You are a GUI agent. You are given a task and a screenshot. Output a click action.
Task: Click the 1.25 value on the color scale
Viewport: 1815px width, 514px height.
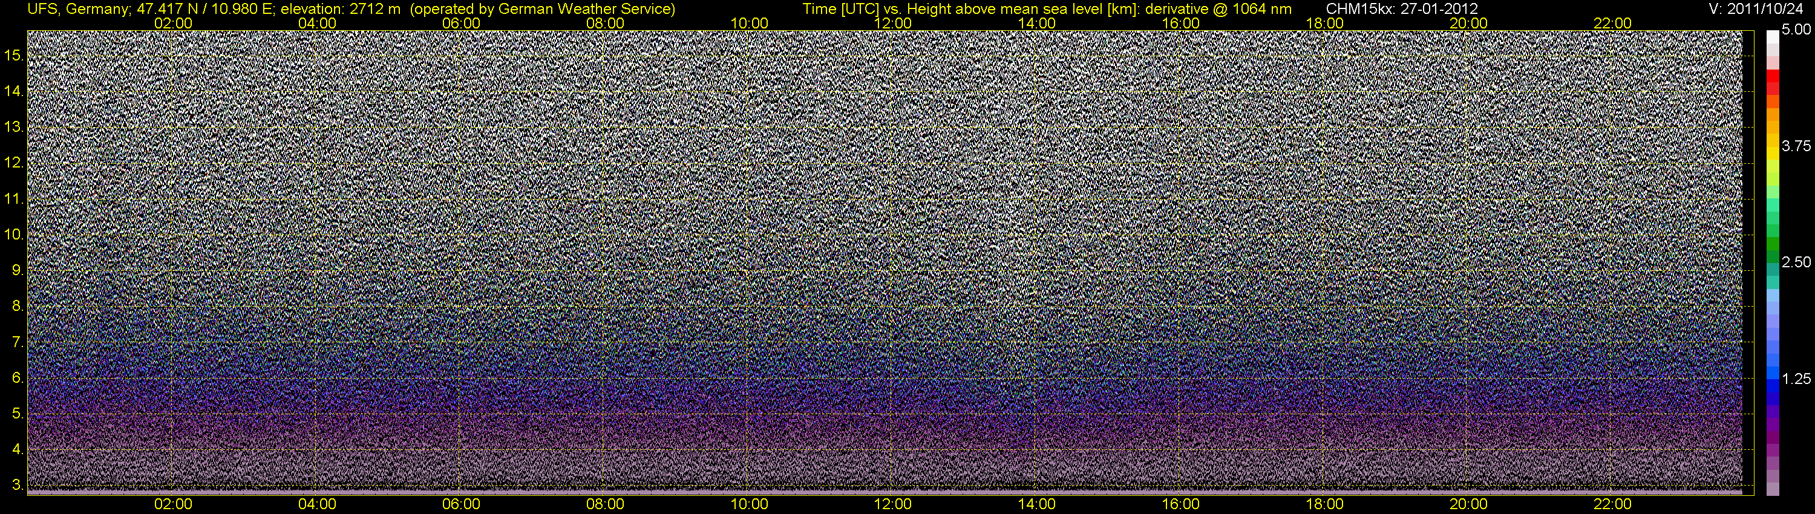[1796, 379]
